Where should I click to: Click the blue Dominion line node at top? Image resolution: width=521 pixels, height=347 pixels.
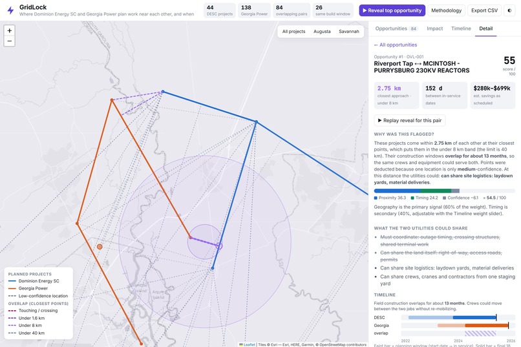click(162, 92)
